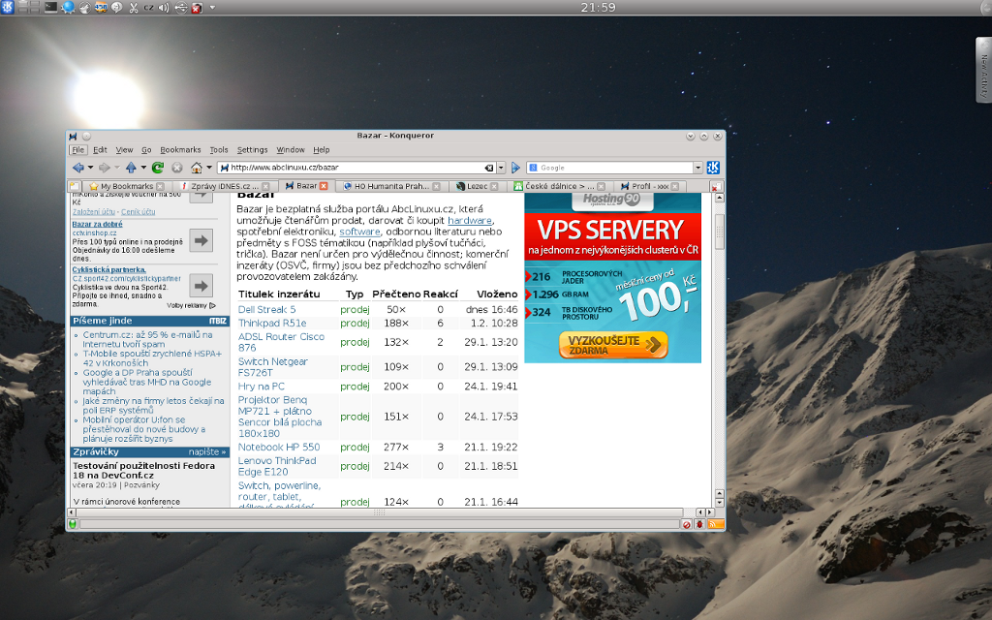The height and width of the screenshot is (620, 992).
Task: Show hidden tray icons with the panel arrow
Action: tap(212, 8)
